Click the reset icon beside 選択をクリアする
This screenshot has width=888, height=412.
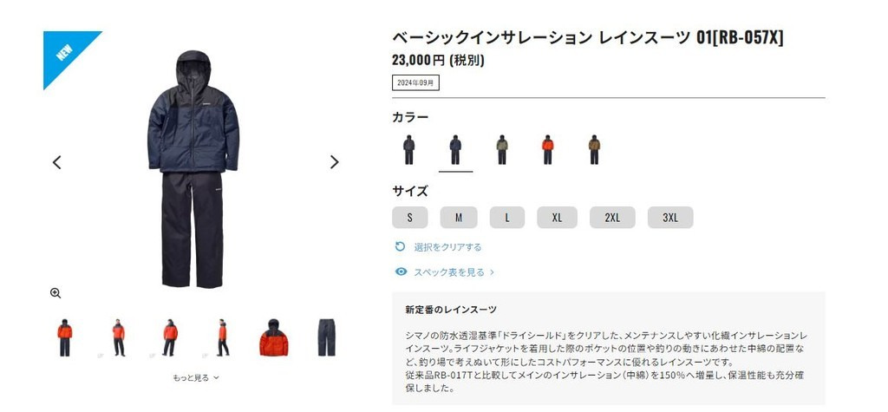pos(400,246)
